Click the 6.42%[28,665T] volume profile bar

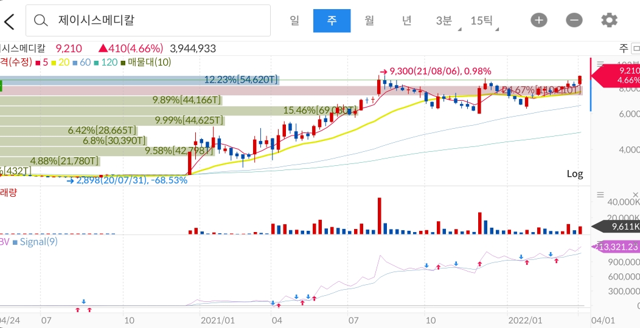(x=69, y=131)
